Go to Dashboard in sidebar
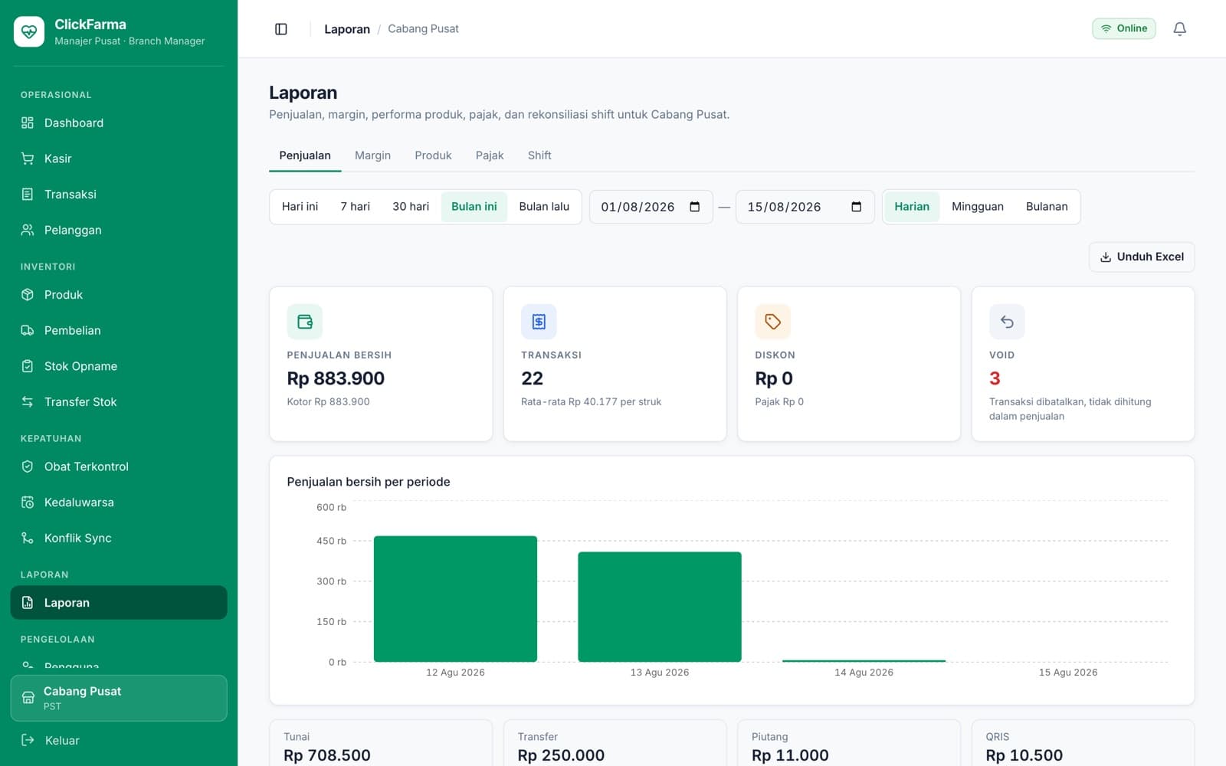 (x=119, y=123)
